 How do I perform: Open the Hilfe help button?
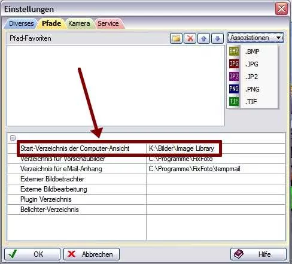[x=258, y=254]
